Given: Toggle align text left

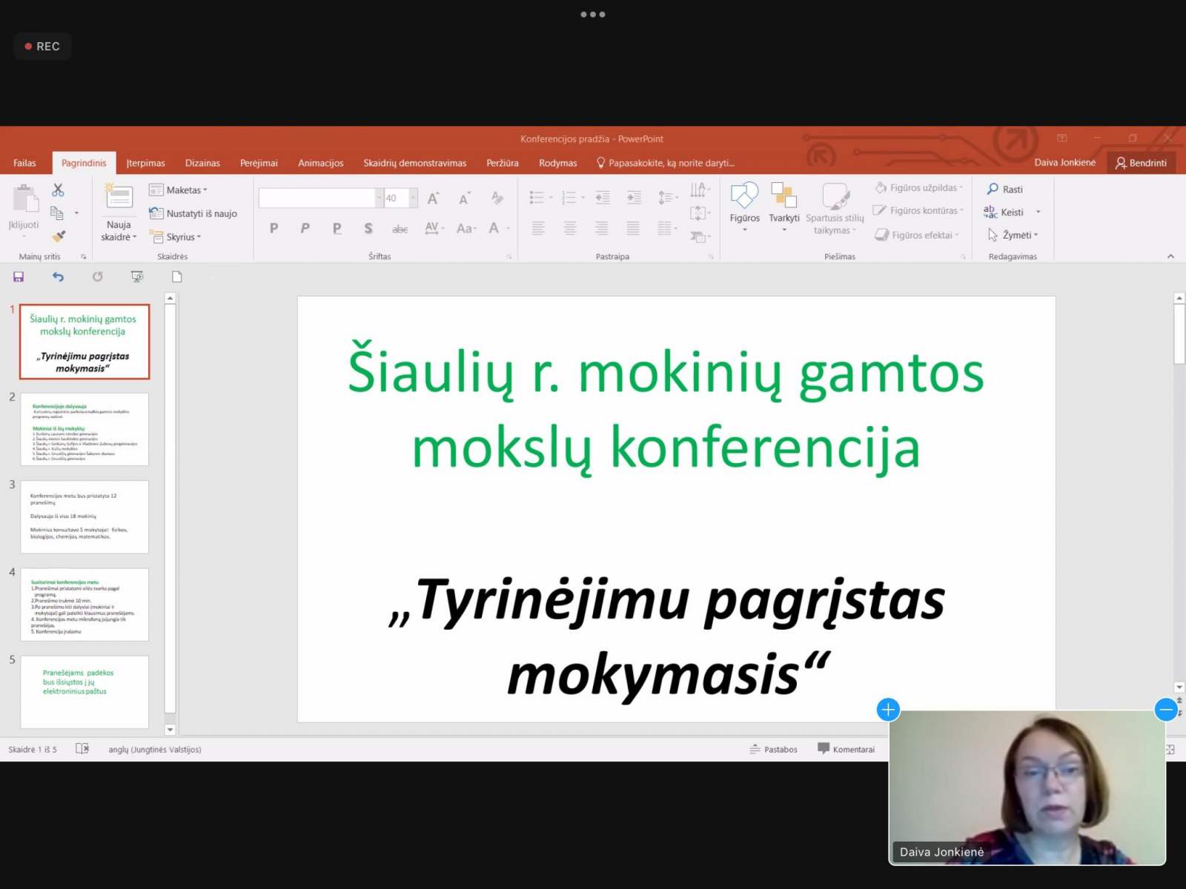Looking at the screenshot, I should click(x=538, y=228).
